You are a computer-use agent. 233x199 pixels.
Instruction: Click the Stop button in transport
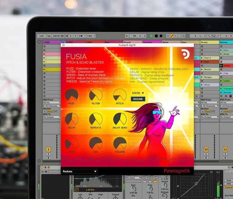point(156,36)
